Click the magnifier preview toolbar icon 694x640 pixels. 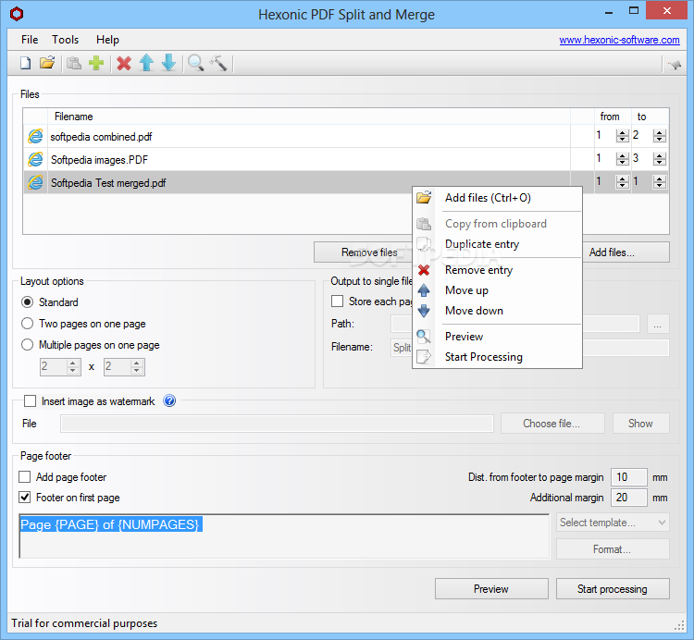pyautogui.click(x=195, y=63)
